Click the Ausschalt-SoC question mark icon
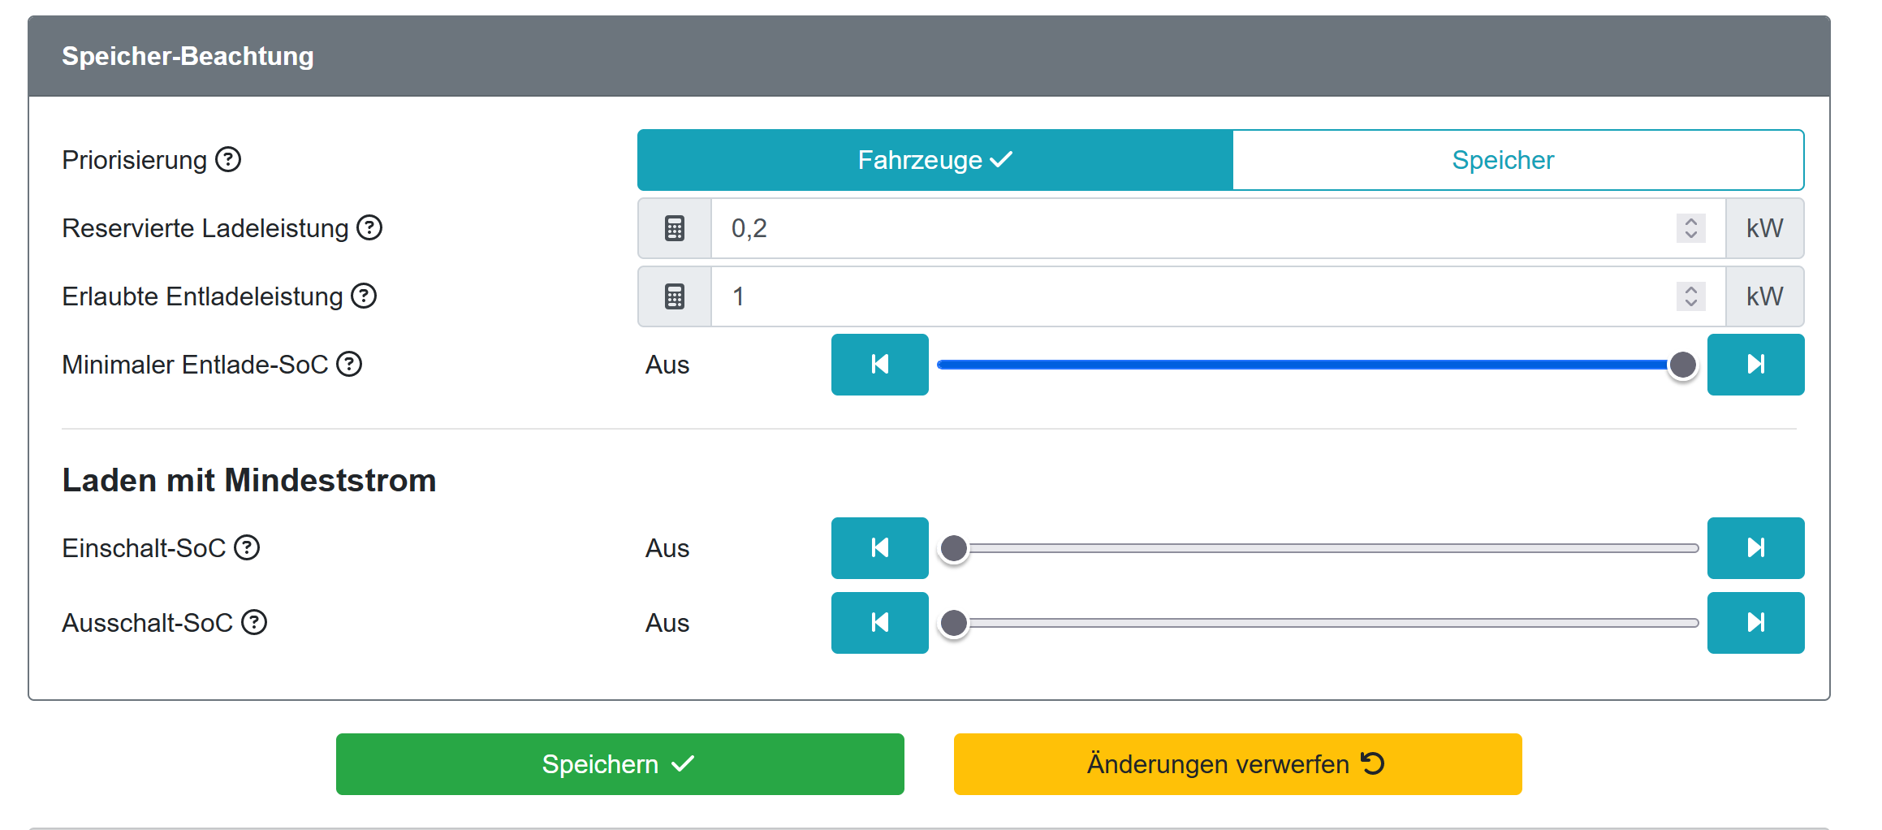 pyautogui.click(x=254, y=623)
